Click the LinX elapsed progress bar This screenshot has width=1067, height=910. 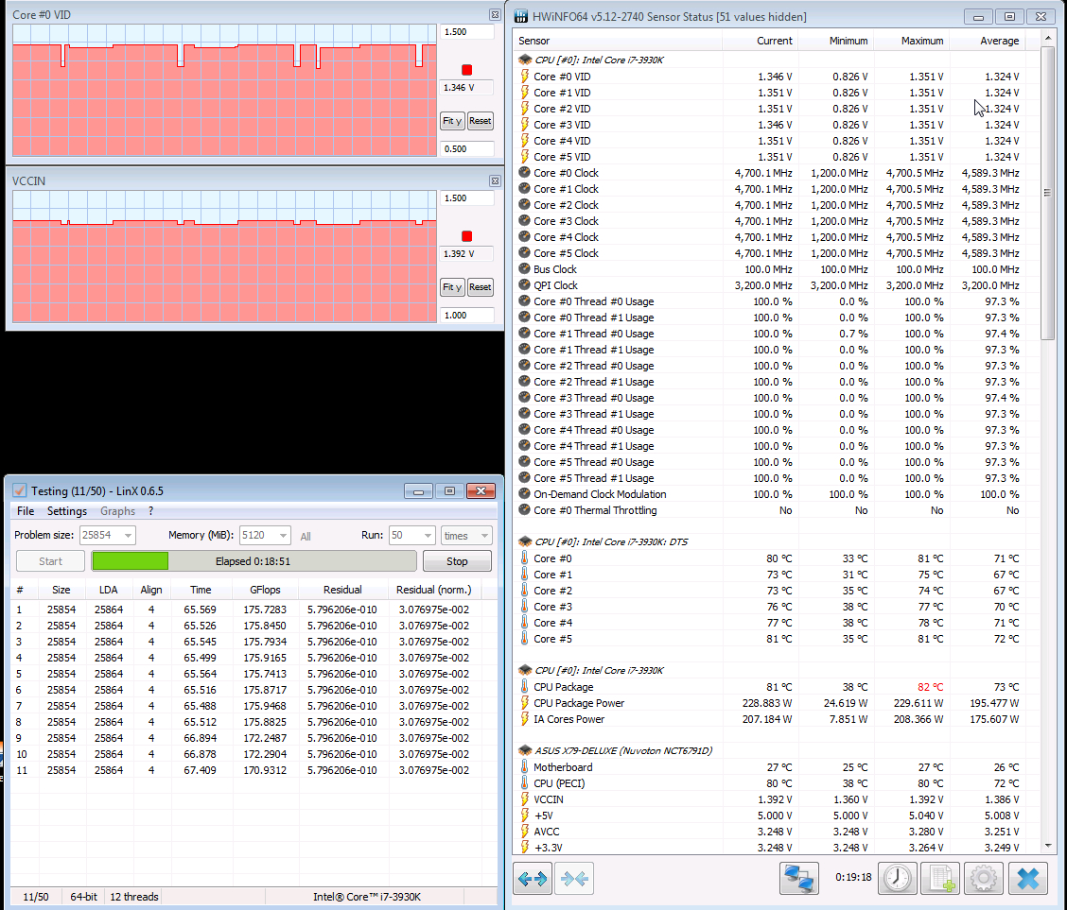coord(254,561)
